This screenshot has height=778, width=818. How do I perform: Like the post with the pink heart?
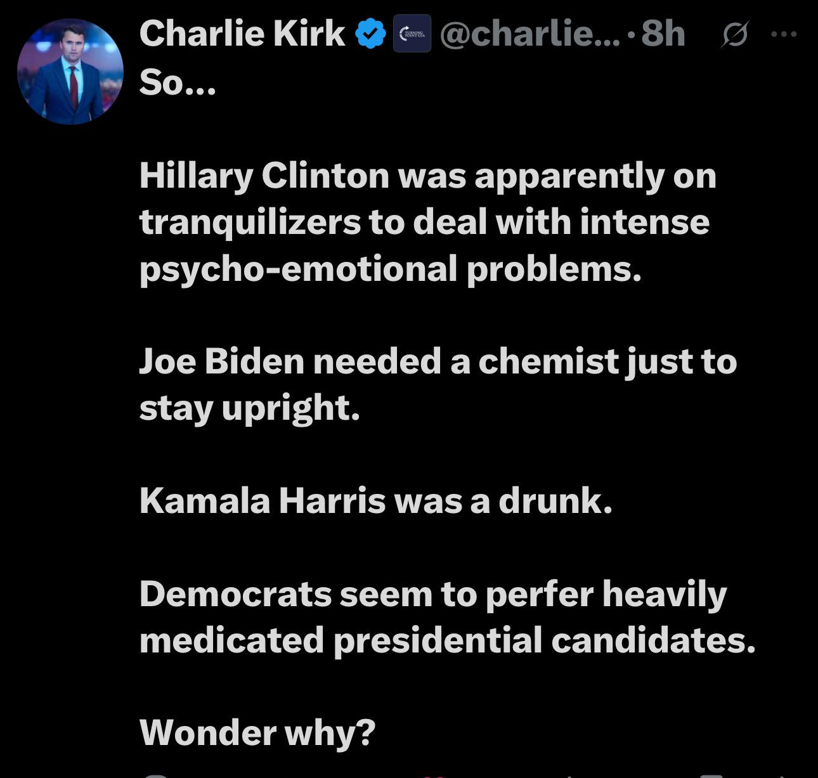(x=433, y=775)
